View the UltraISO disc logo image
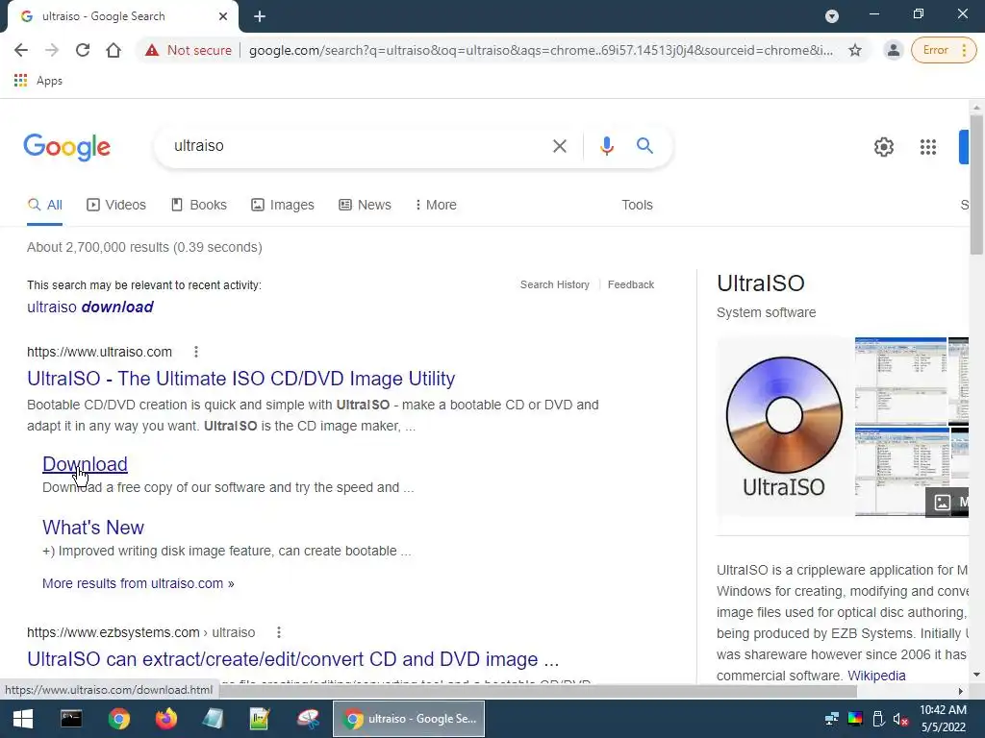This screenshot has width=985, height=738. point(784,427)
